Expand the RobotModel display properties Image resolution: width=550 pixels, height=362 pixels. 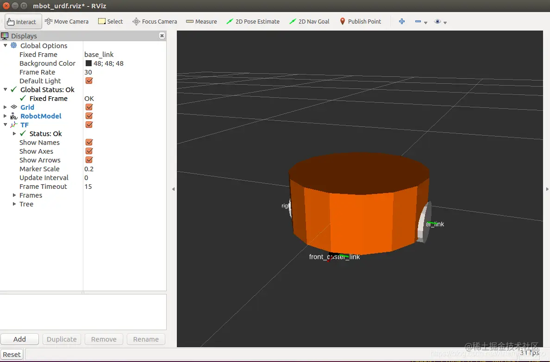[5, 116]
